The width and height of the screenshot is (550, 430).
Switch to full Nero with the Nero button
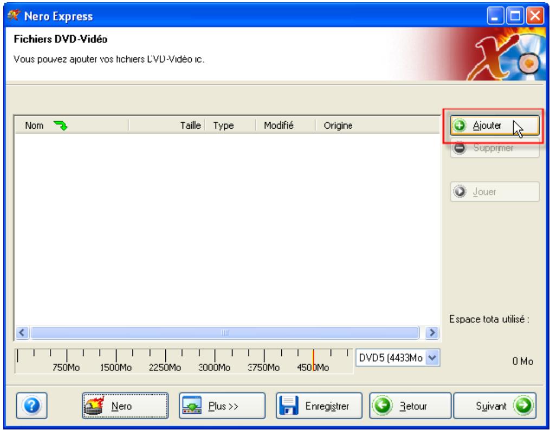[125, 406]
